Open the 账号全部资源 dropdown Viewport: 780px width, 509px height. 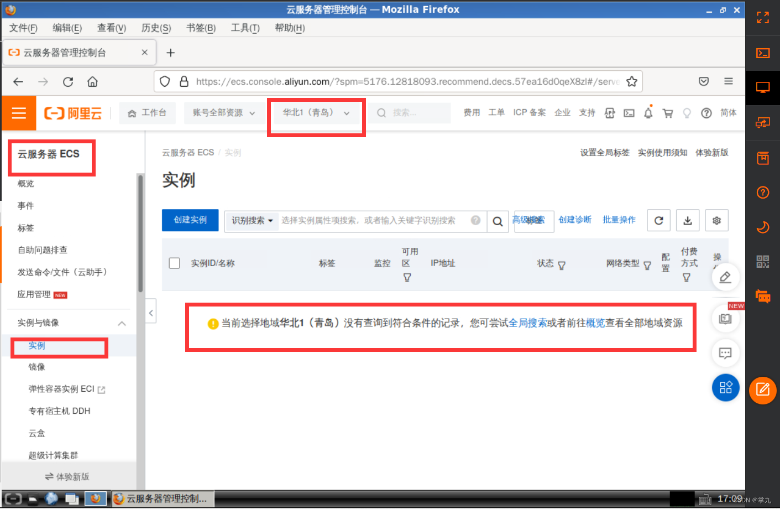(224, 113)
